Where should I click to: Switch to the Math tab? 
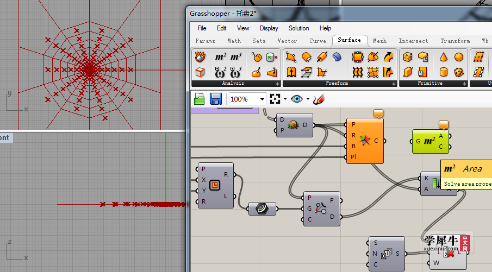coord(234,41)
